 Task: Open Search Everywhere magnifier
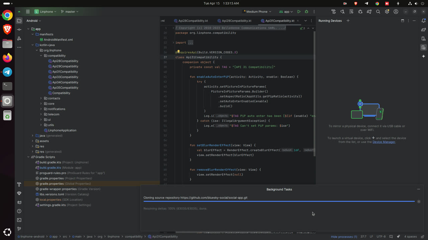378,12
